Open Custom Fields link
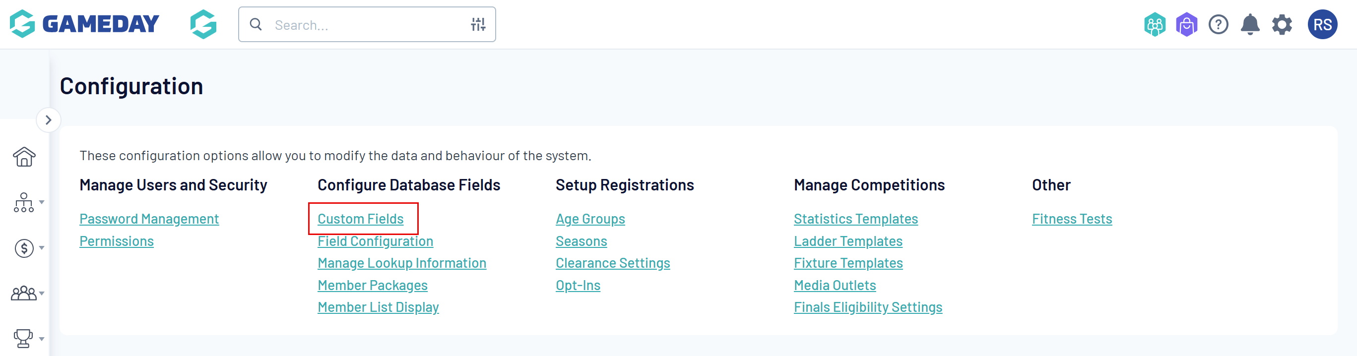 tap(360, 219)
